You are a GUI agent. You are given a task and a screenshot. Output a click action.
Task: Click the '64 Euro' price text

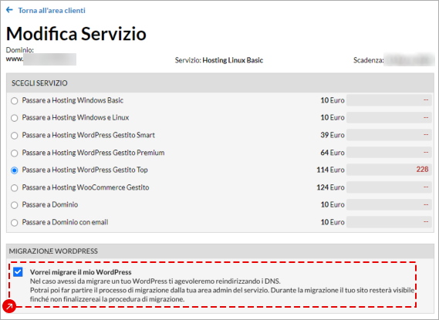[x=333, y=153]
